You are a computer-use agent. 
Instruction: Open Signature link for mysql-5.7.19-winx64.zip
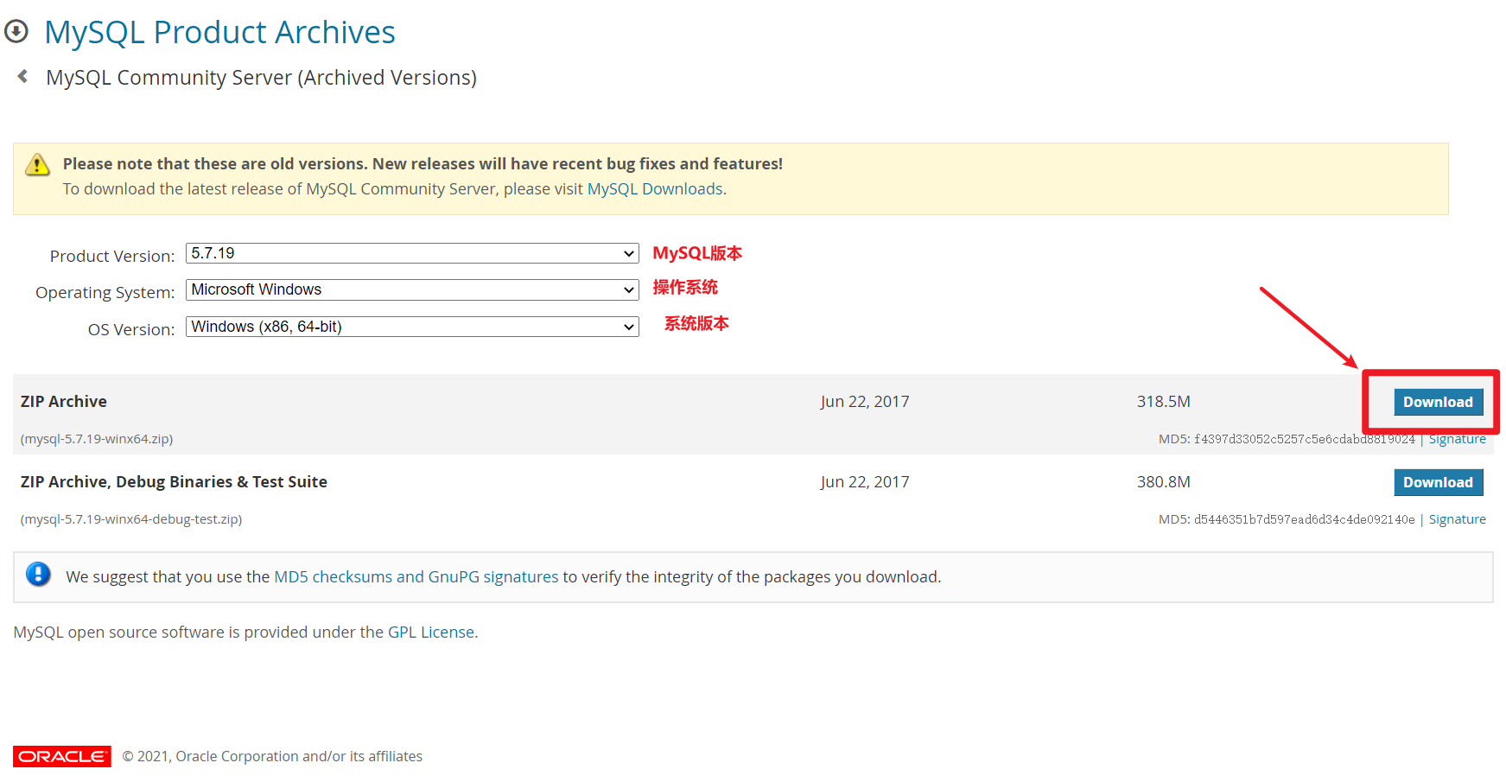pyautogui.click(x=1457, y=439)
